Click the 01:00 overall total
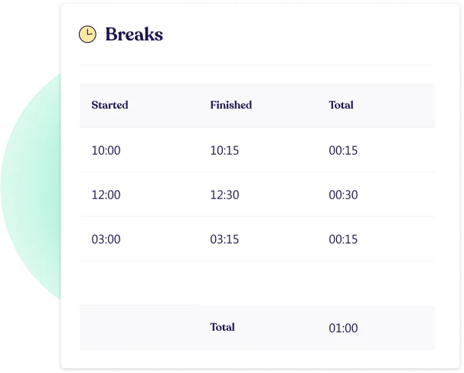The image size is (464, 373). coord(343,328)
